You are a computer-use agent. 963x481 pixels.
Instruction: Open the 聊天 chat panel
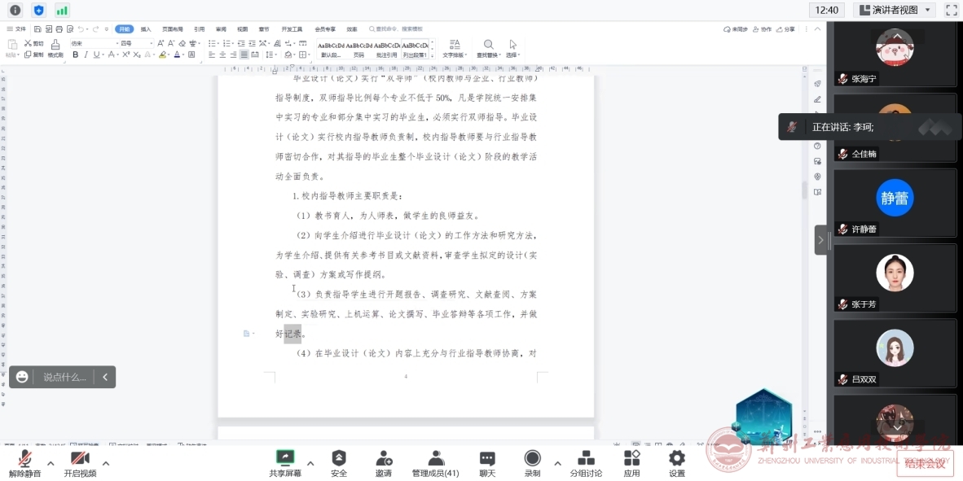(487, 463)
